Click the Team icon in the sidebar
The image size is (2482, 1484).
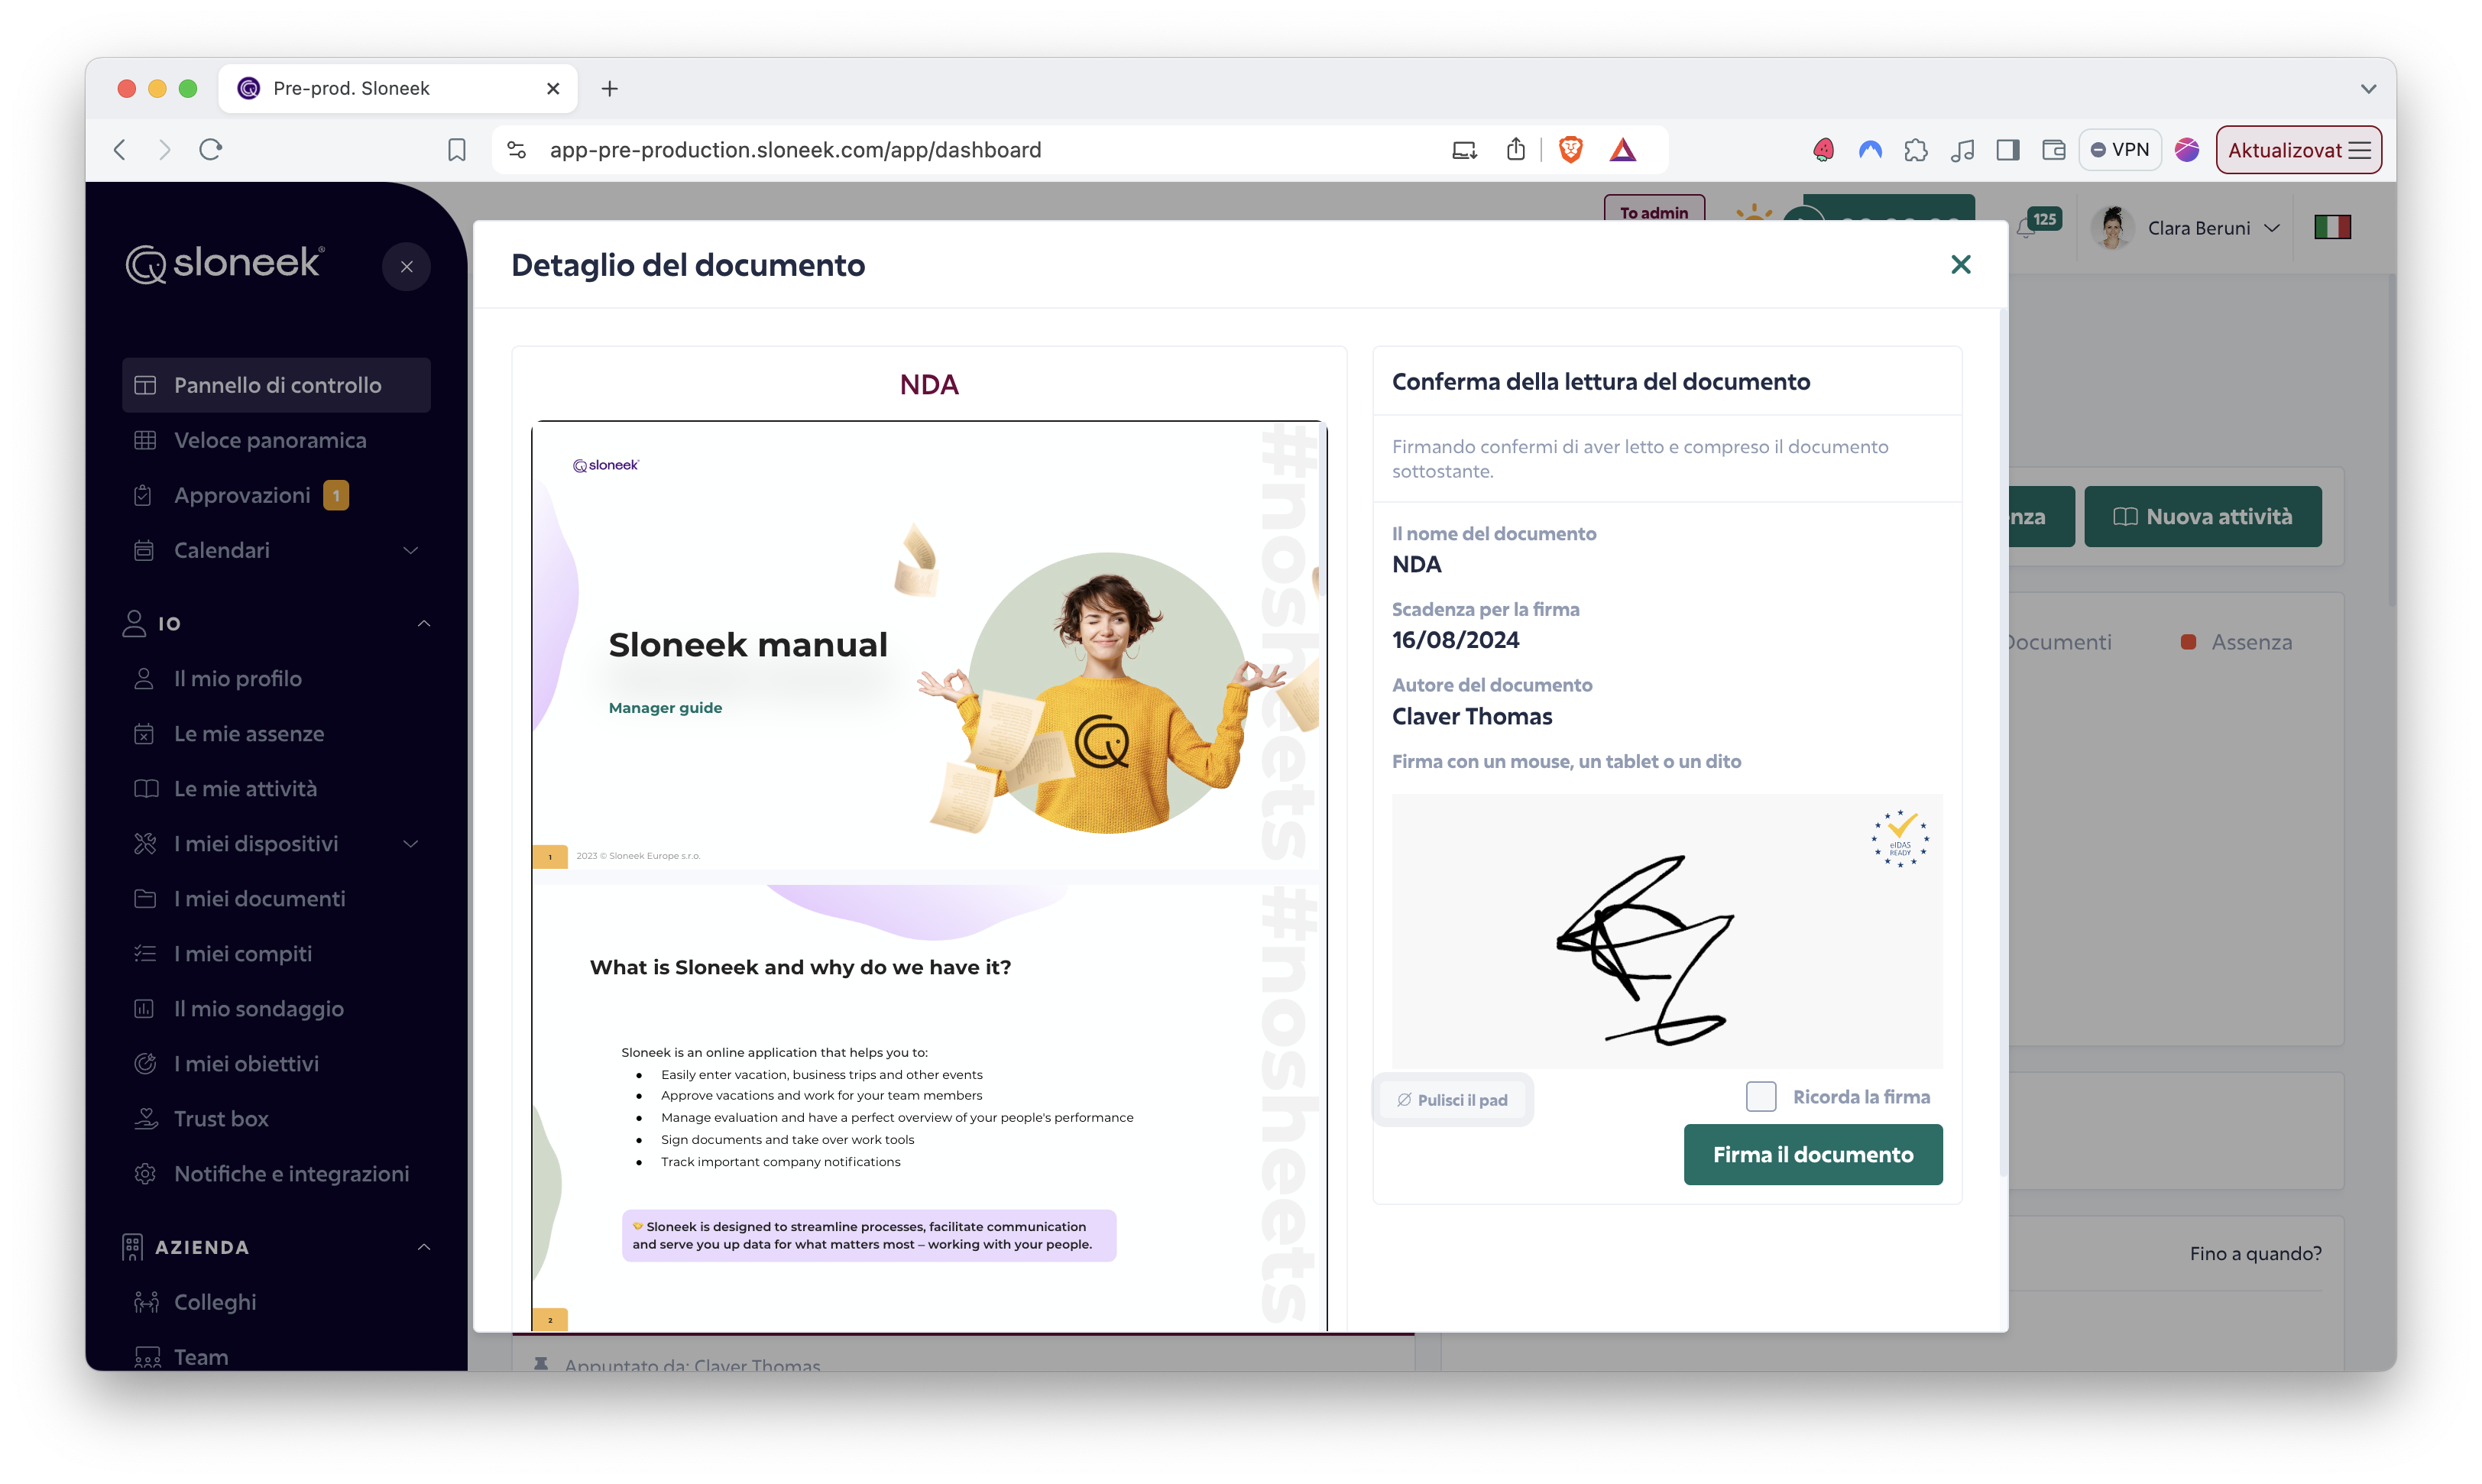[x=146, y=1357]
